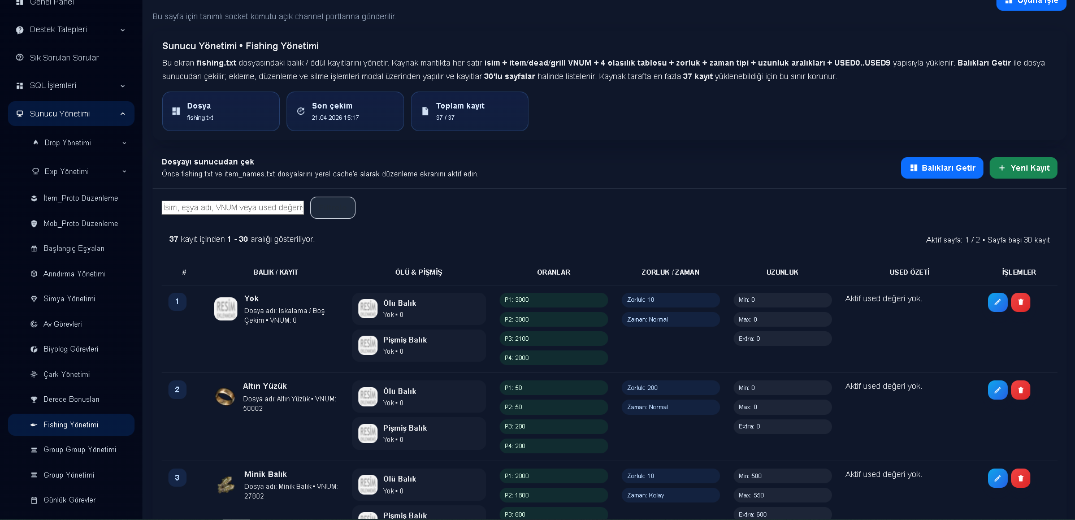Edit the Yok record
The height and width of the screenshot is (520, 1075).
(x=998, y=302)
